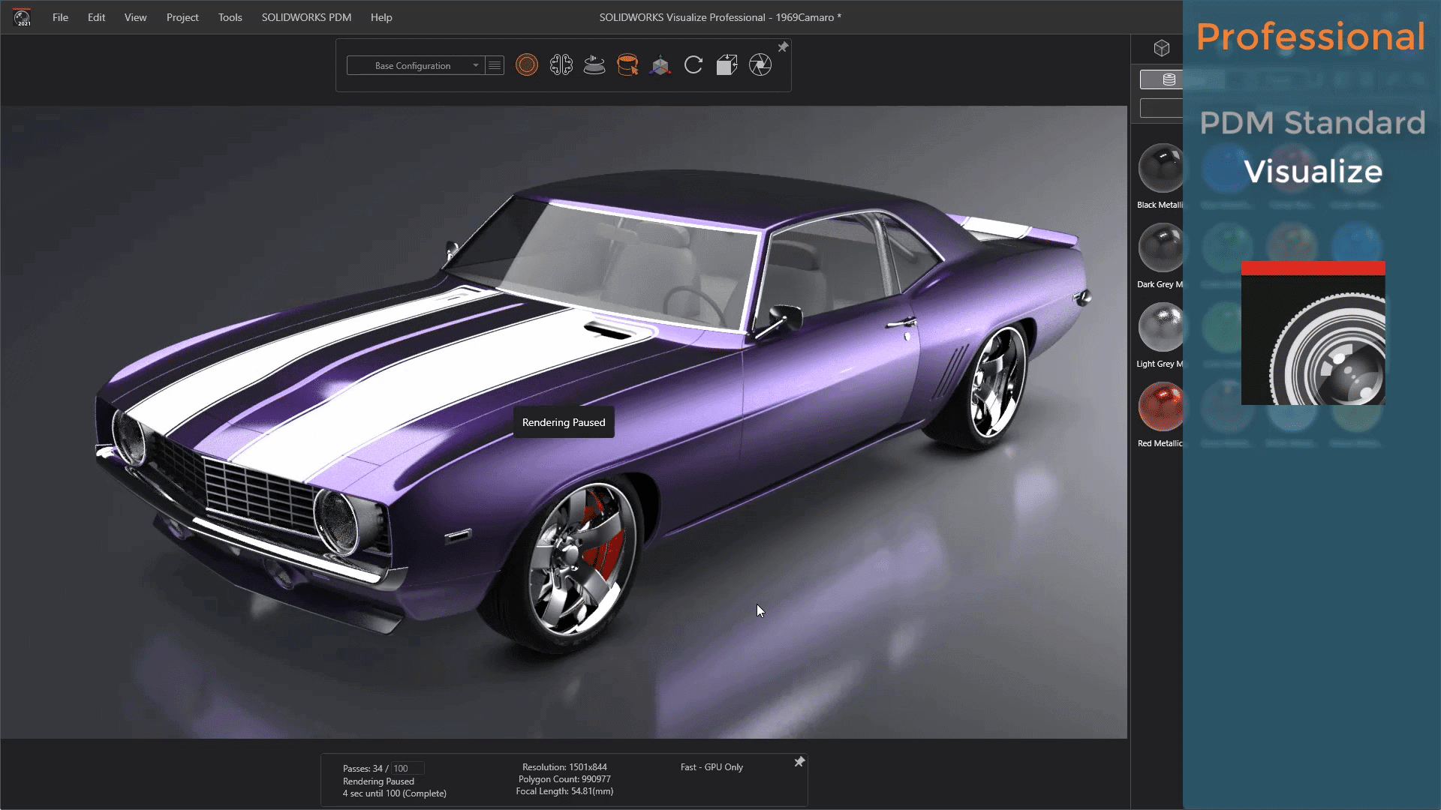Click the ray tracing render mode icon
The height and width of the screenshot is (810, 1441).
pyautogui.click(x=525, y=64)
